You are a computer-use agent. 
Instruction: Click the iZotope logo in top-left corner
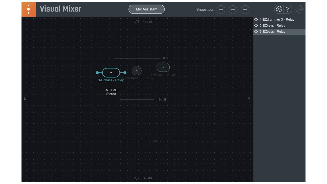point(29,9)
